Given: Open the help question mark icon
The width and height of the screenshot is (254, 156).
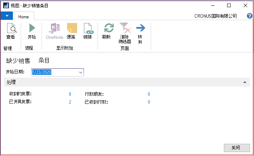Looking at the screenshot, I should (249, 16).
